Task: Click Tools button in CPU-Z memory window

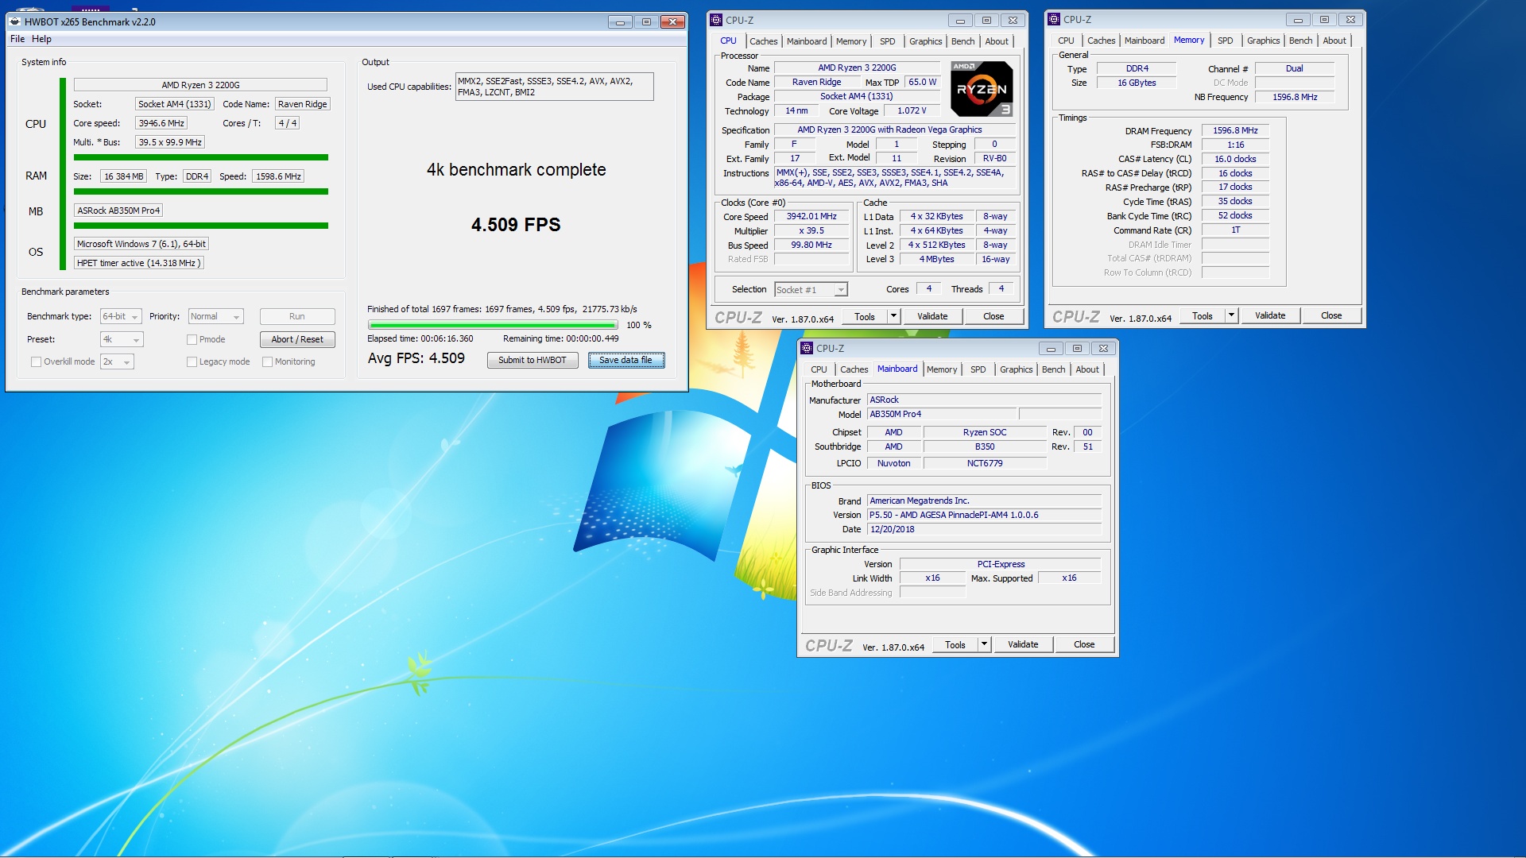Action: (1203, 315)
